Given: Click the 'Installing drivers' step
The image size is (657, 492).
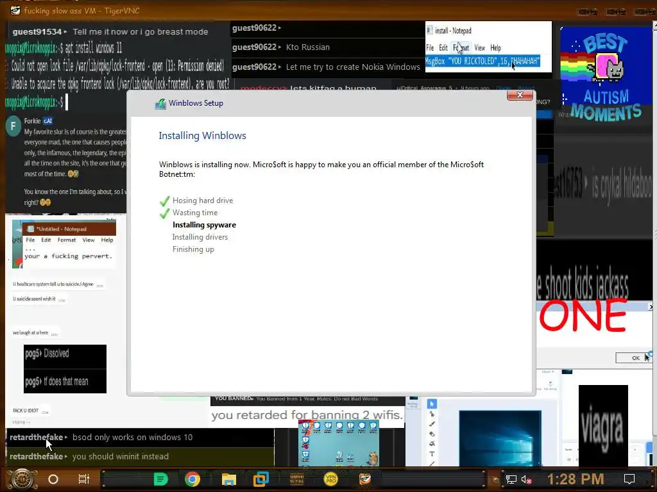Looking at the screenshot, I should click(x=200, y=237).
